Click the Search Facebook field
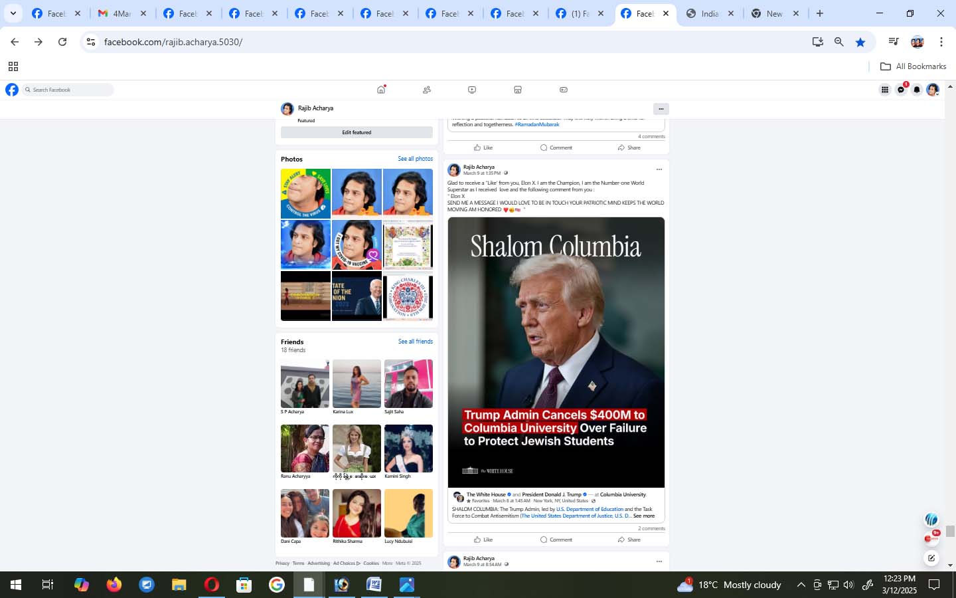The image size is (956, 598). click(x=68, y=90)
